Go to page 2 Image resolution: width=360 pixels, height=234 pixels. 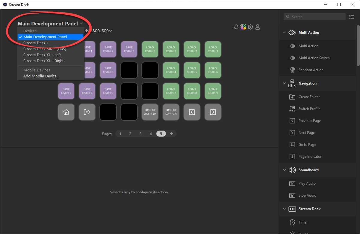(131, 134)
